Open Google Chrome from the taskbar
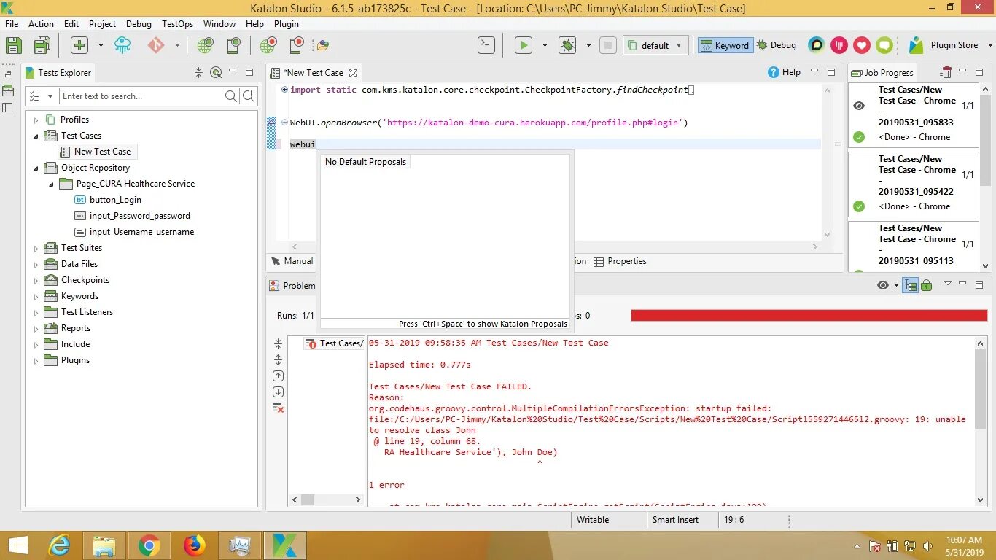This screenshot has height=560, width=996. click(149, 545)
